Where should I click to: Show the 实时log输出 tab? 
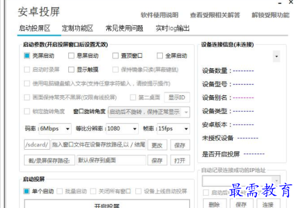pos(173,28)
